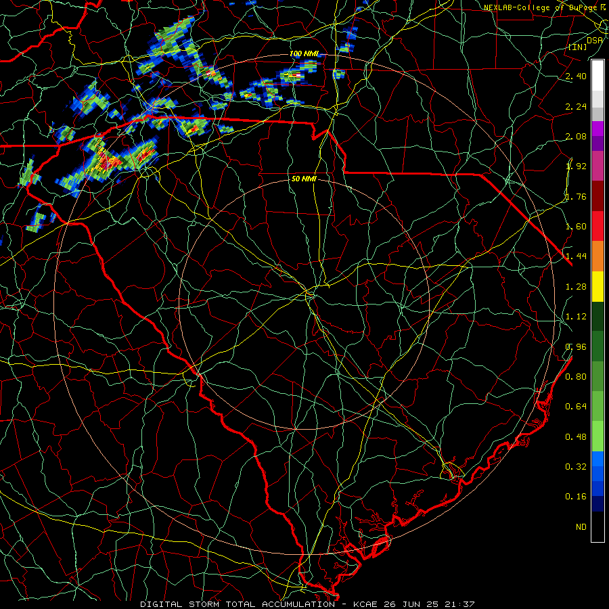609x609 pixels.
Task: Click the yellow 1.28 inch legend swatch
Action: tap(597, 286)
